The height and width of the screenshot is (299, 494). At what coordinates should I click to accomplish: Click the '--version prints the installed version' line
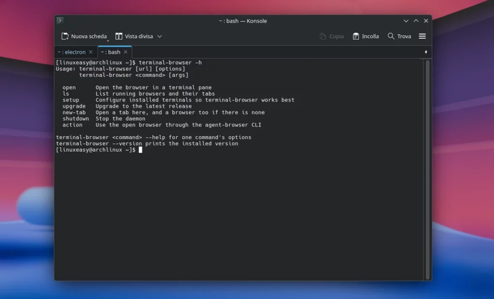pos(147,143)
